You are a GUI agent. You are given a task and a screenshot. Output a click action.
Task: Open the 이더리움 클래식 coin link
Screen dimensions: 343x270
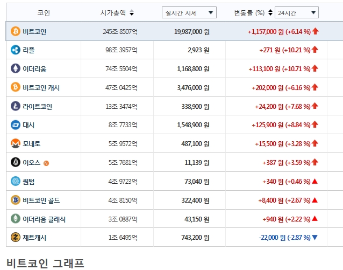(x=44, y=219)
